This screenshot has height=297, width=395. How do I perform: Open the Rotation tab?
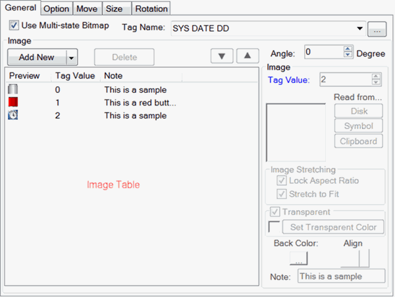click(151, 9)
